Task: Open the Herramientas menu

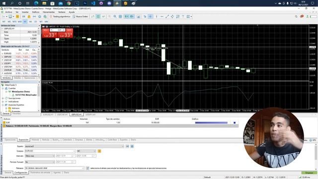Action: [49, 12]
